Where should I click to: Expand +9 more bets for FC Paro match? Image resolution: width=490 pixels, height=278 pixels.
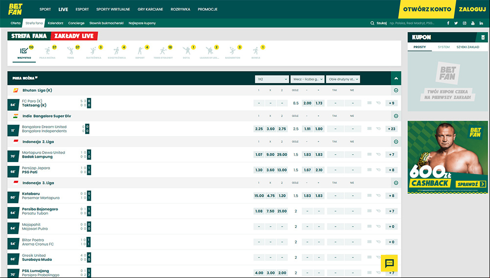tap(392, 103)
